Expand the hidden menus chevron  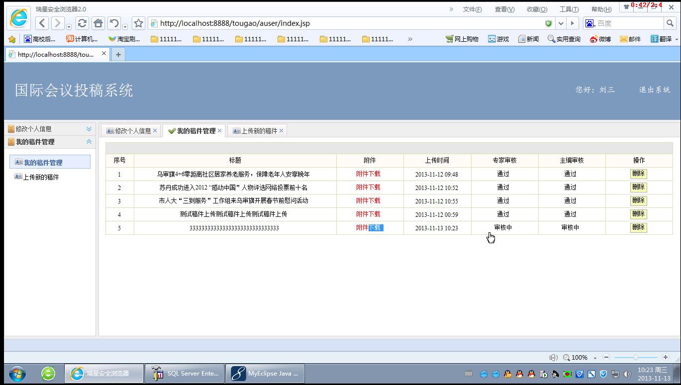pos(451,9)
